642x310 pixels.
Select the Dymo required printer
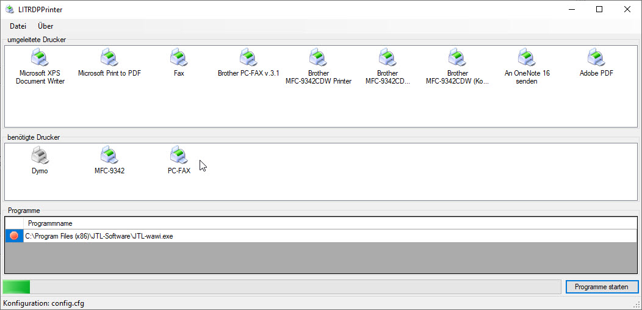tap(40, 156)
